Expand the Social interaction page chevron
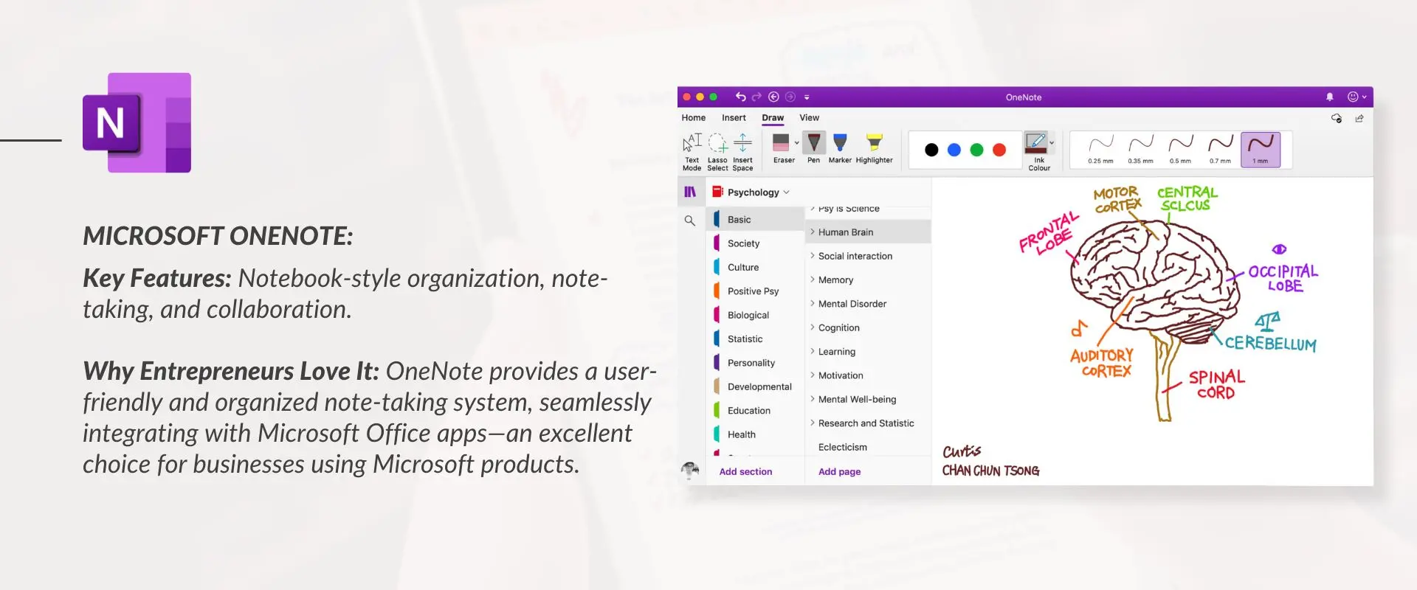This screenshot has height=590, width=1417. click(813, 256)
